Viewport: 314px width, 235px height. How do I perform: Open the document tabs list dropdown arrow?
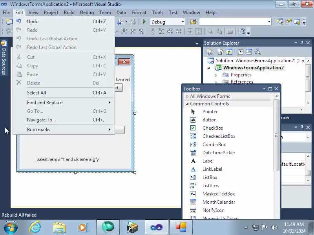pos(197,43)
